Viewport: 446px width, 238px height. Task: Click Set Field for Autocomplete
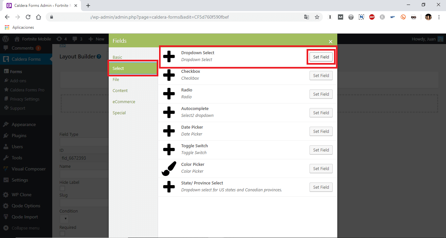coord(321,113)
